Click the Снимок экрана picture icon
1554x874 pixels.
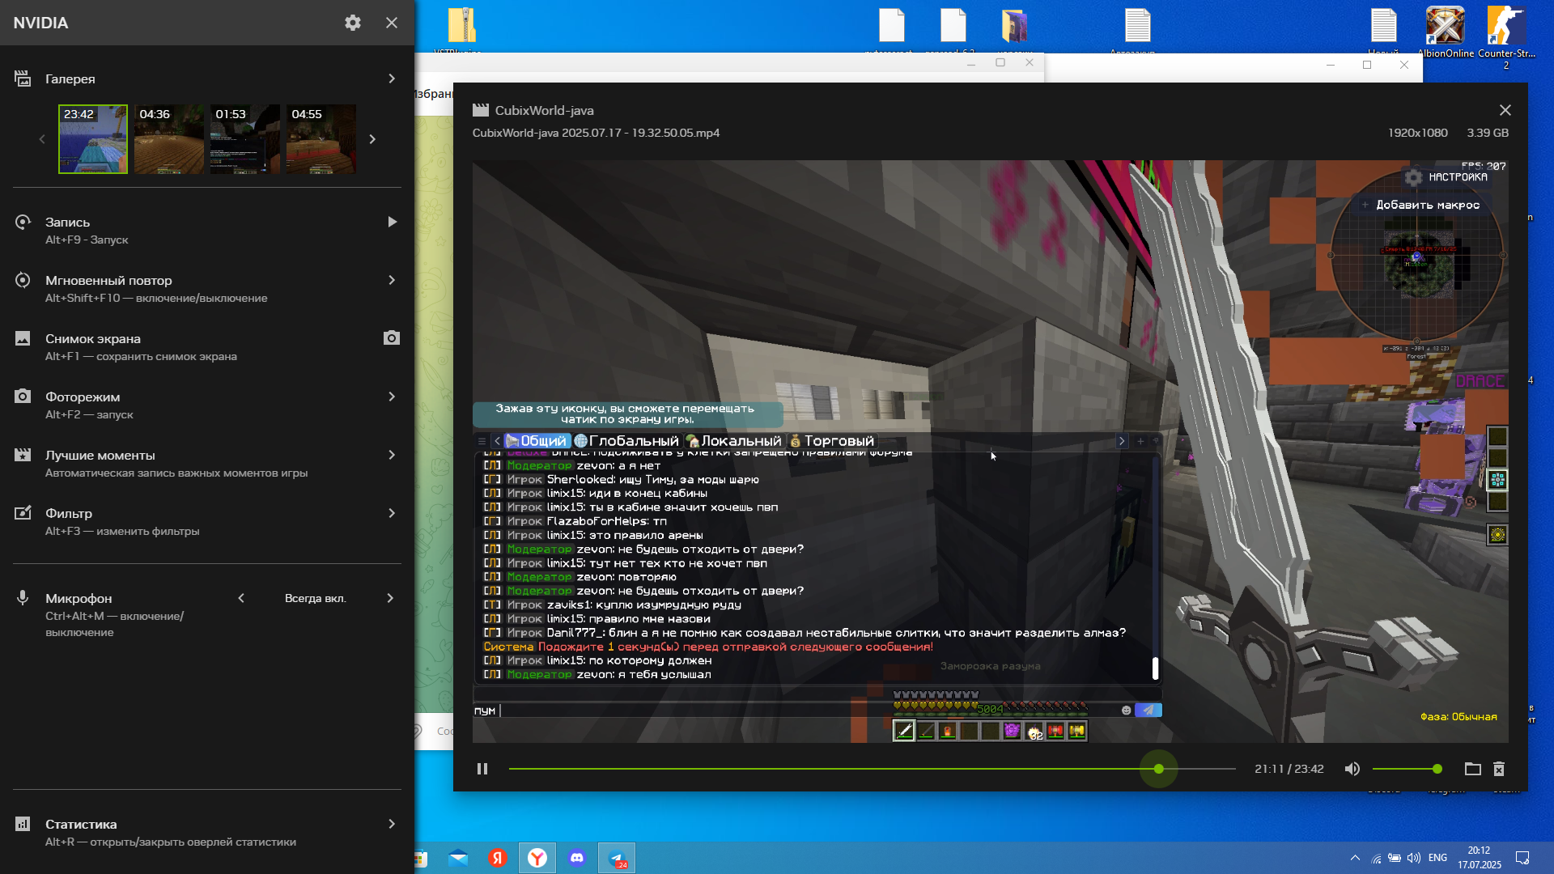coord(23,338)
